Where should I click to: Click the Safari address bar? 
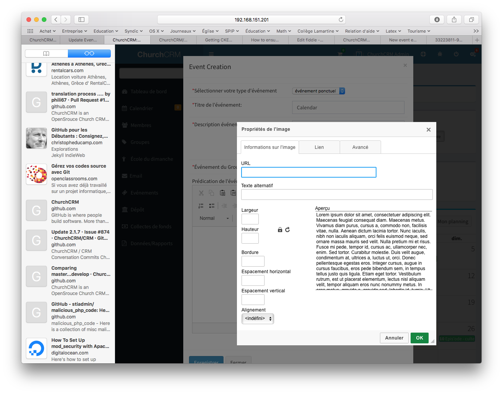coord(251,20)
